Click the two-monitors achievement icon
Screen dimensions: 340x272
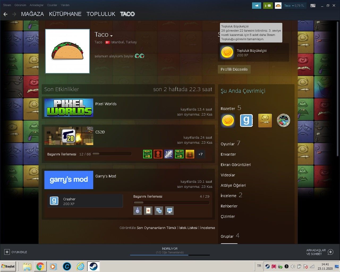[x=159, y=211]
